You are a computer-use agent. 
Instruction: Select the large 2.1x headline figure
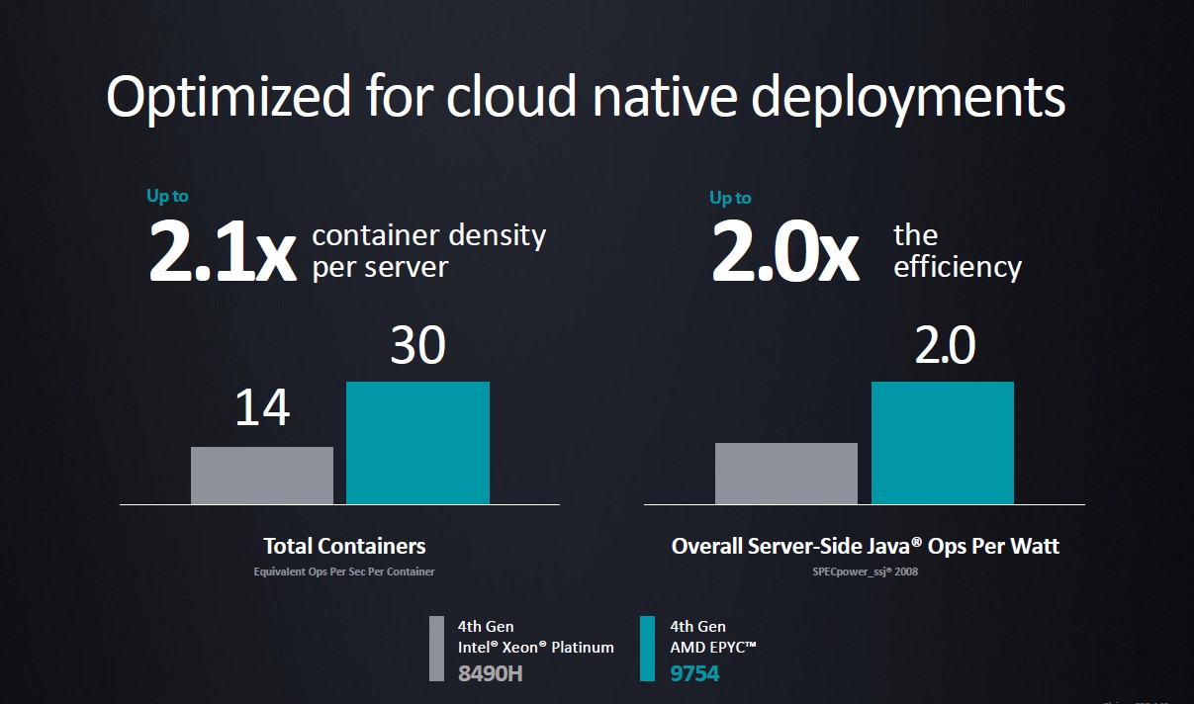tap(222, 251)
